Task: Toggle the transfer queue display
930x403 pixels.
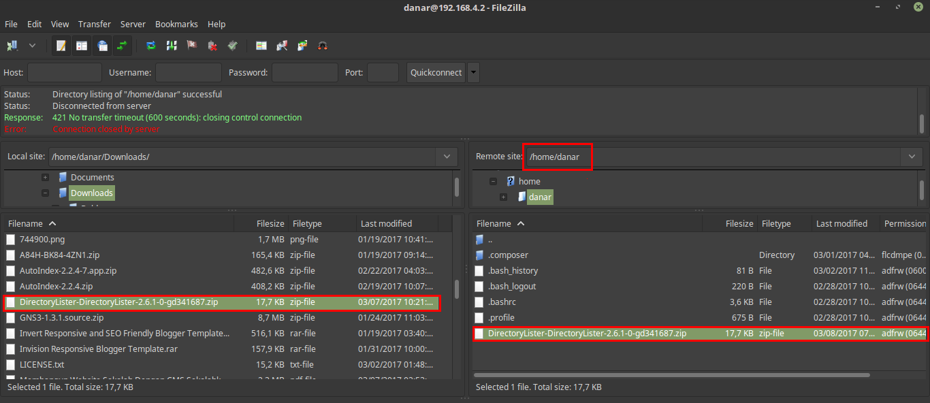Action: (123, 46)
